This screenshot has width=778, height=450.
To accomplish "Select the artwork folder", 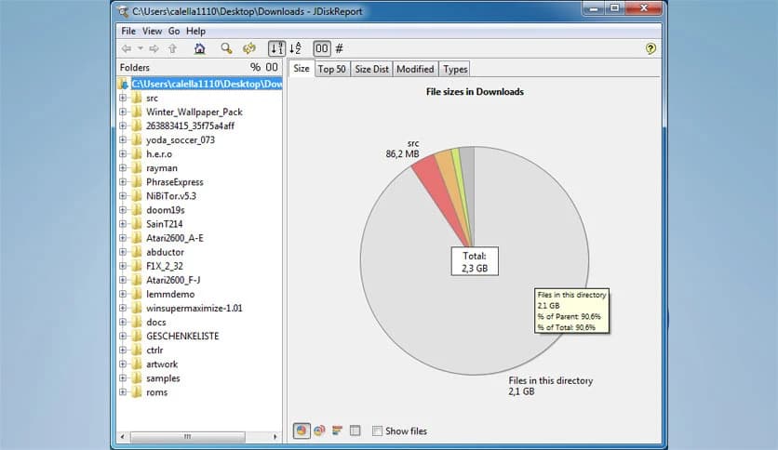I will pos(162,364).
